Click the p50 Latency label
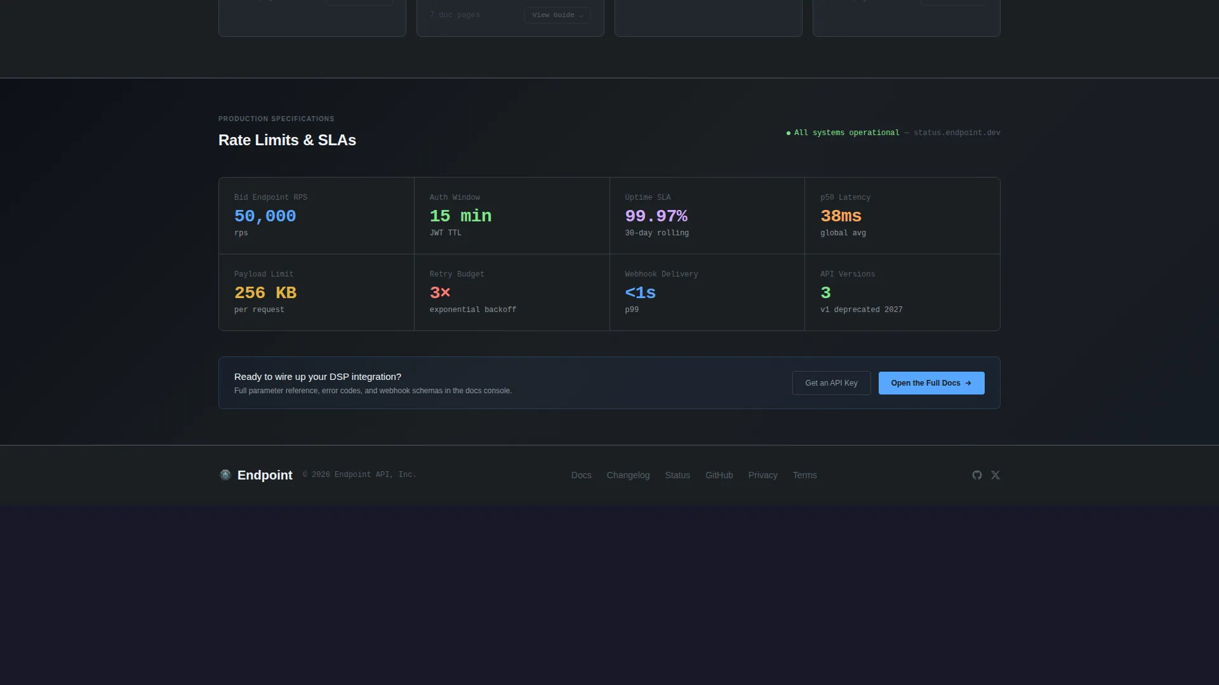The image size is (1219, 685). click(845, 197)
